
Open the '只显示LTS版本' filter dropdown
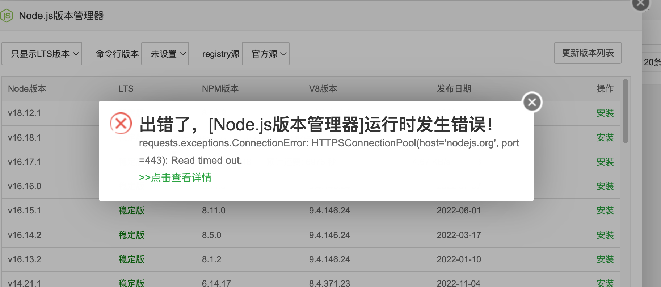(x=42, y=54)
